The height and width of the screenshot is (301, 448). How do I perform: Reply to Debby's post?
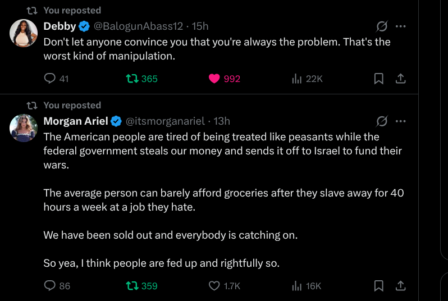(50, 79)
